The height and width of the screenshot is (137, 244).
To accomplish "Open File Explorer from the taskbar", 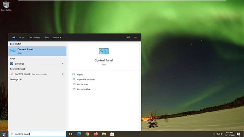I will coord(104,134).
